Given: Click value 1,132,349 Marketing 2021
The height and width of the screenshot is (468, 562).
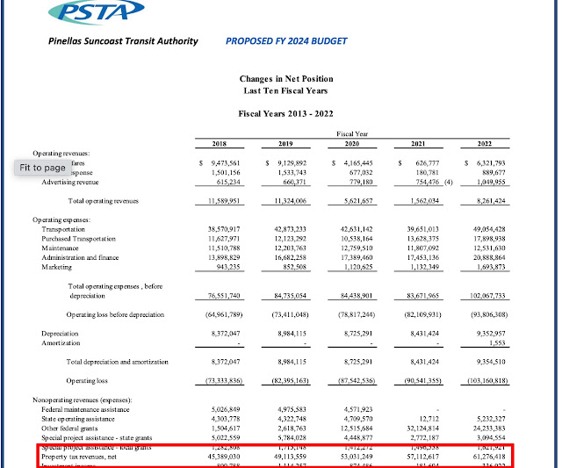Looking at the screenshot, I should pos(424,267).
